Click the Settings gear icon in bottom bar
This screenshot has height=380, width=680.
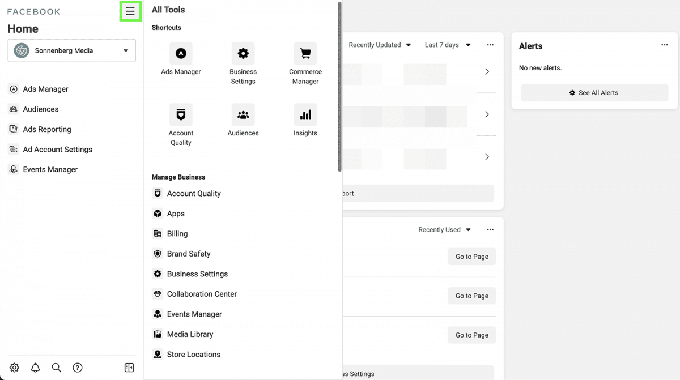pyautogui.click(x=14, y=368)
